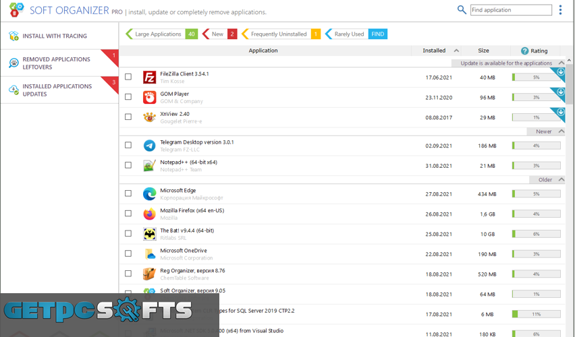
Task: Click the Rating help question icon
Action: pyautogui.click(x=525, y=51)
